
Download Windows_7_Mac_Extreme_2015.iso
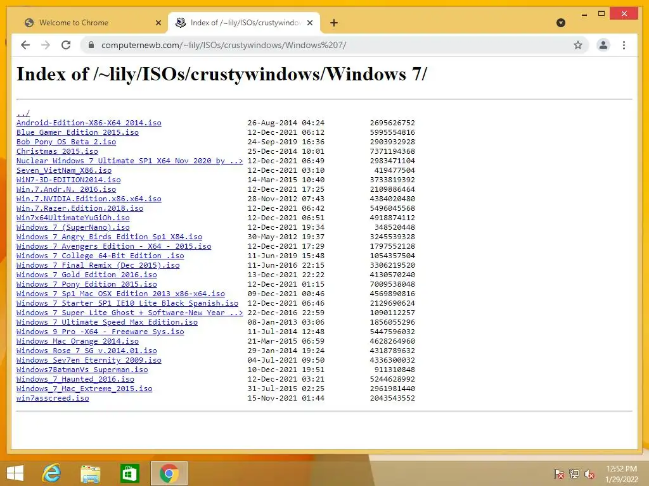coord(84,389)
